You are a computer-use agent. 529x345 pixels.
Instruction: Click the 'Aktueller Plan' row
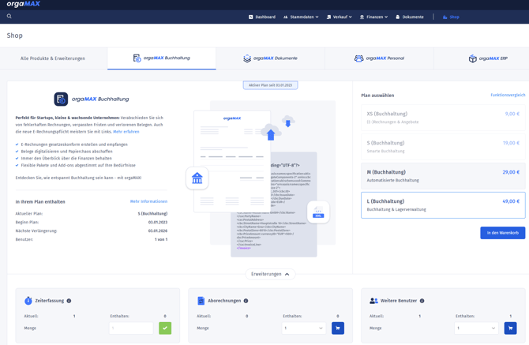[92, 214]
